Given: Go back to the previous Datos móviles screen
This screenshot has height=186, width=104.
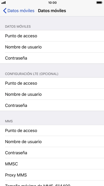Looking at the screenshot, I should (x=19, y=11).
